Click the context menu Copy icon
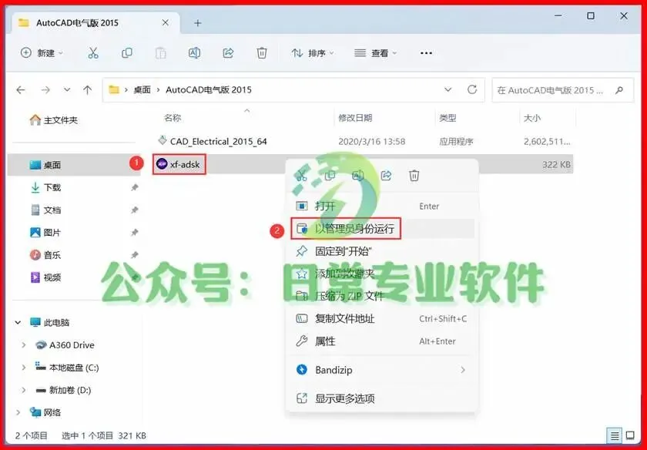This screenshot has height=450, width=647. [330, 176]
